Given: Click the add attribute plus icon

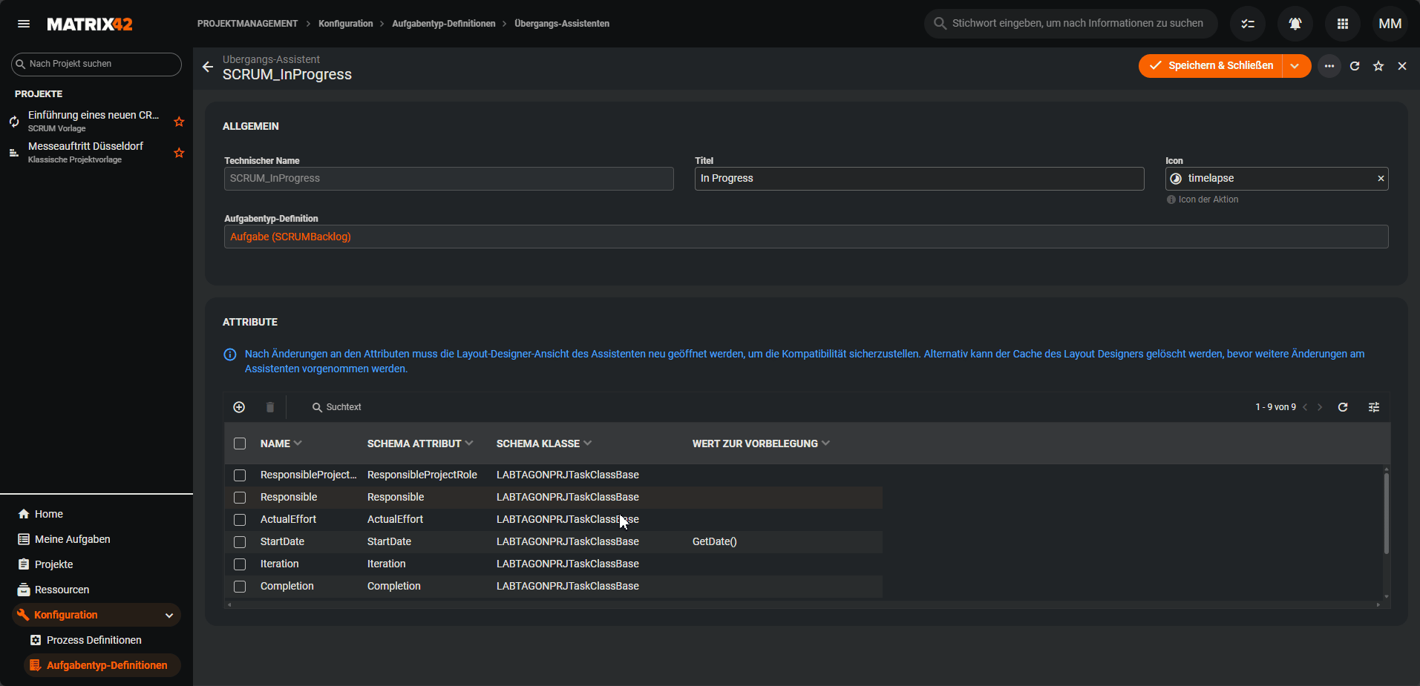Looking at the screenshot, I should [x=239, y=407].
